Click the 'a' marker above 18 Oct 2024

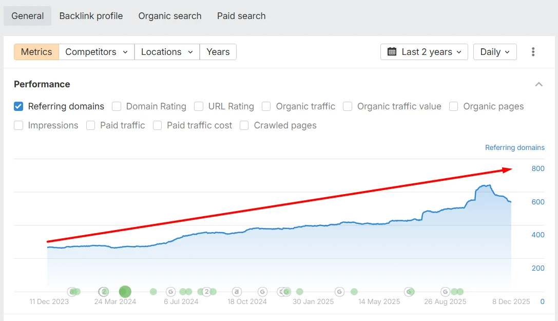coord(237,292)
